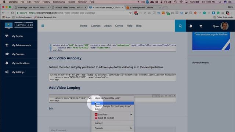Viewport: 235px width, 132px height.
Task: Toggle the hamburger menu icon
Action: (43, 26)
